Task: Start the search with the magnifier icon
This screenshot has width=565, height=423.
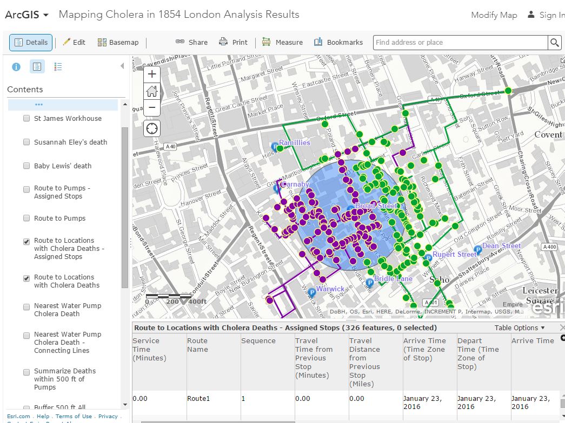Action: pos(555,42)
